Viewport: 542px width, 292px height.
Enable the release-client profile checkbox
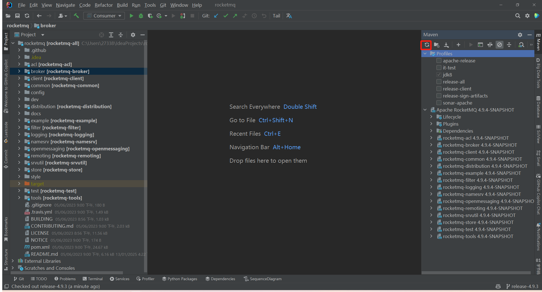(x=439, y=89)
